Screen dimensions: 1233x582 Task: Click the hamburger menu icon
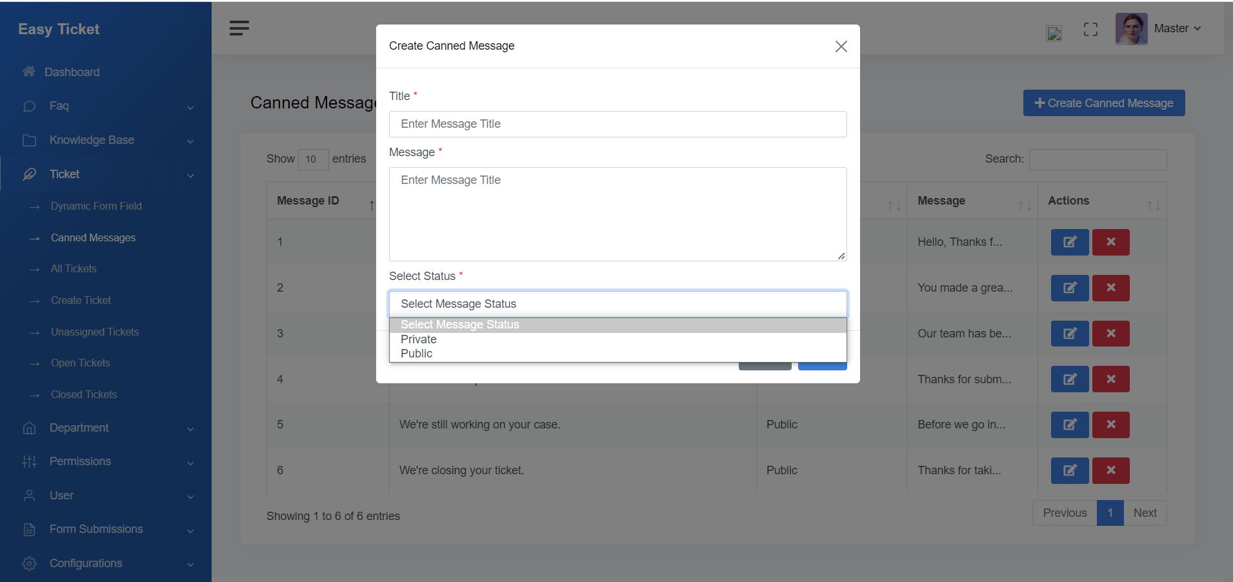[x=239, y=28]
